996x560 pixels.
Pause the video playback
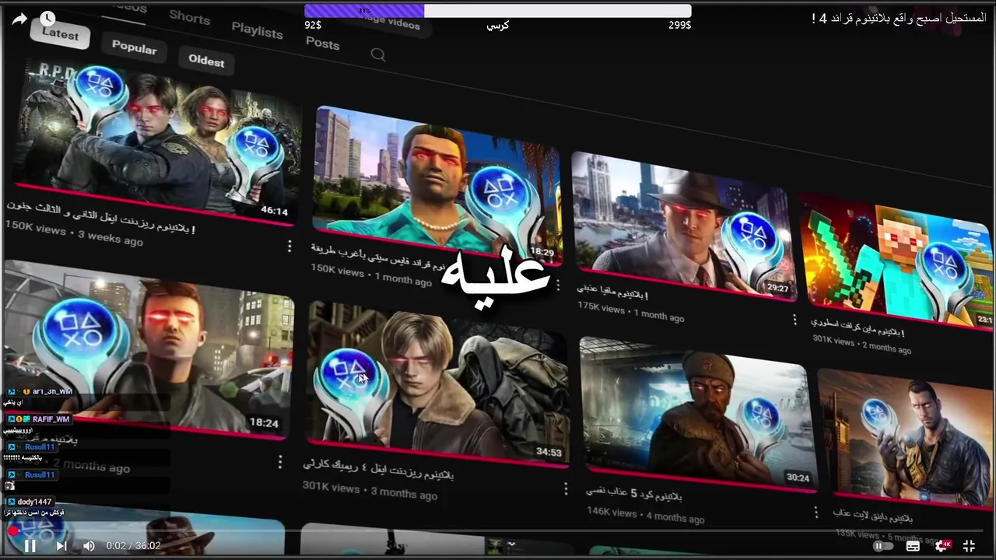coord(30,546)
